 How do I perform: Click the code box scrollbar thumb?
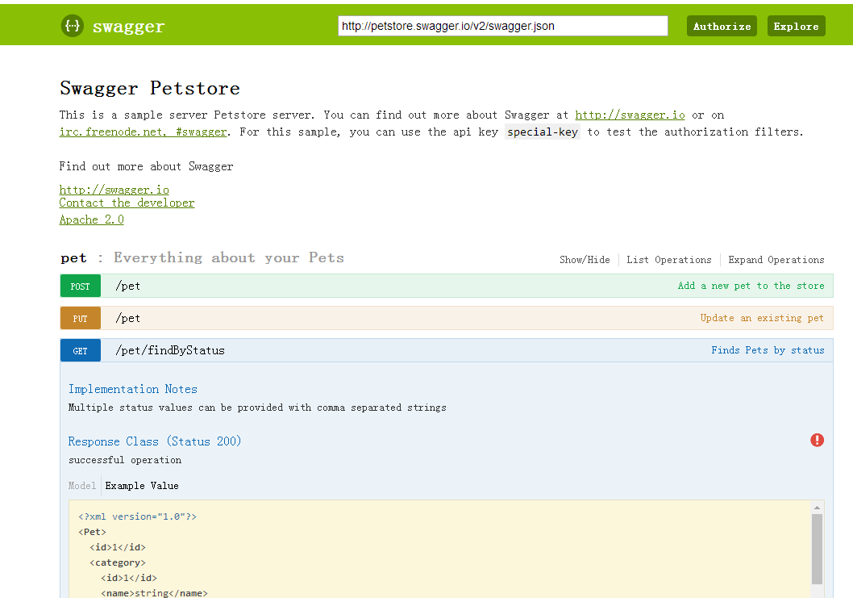817,549
